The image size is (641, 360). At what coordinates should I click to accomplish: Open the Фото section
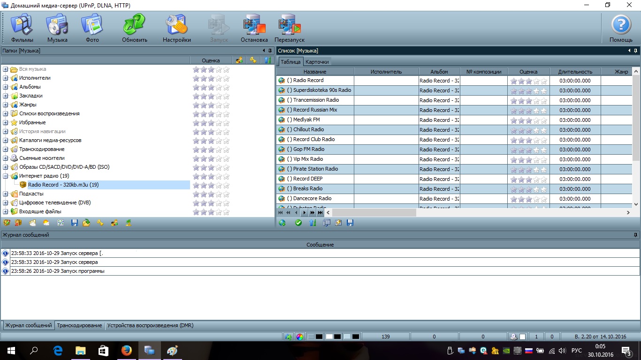pos(92,28)
